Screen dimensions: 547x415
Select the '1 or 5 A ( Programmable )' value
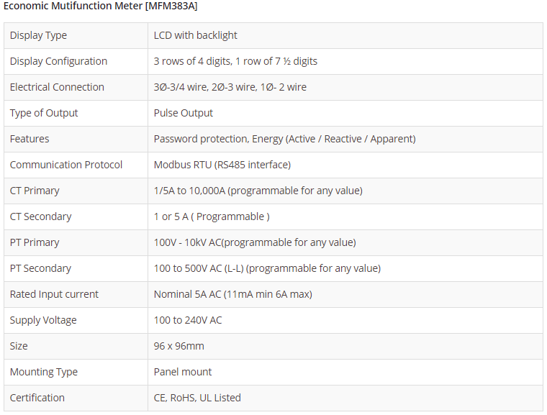(212, 216)
